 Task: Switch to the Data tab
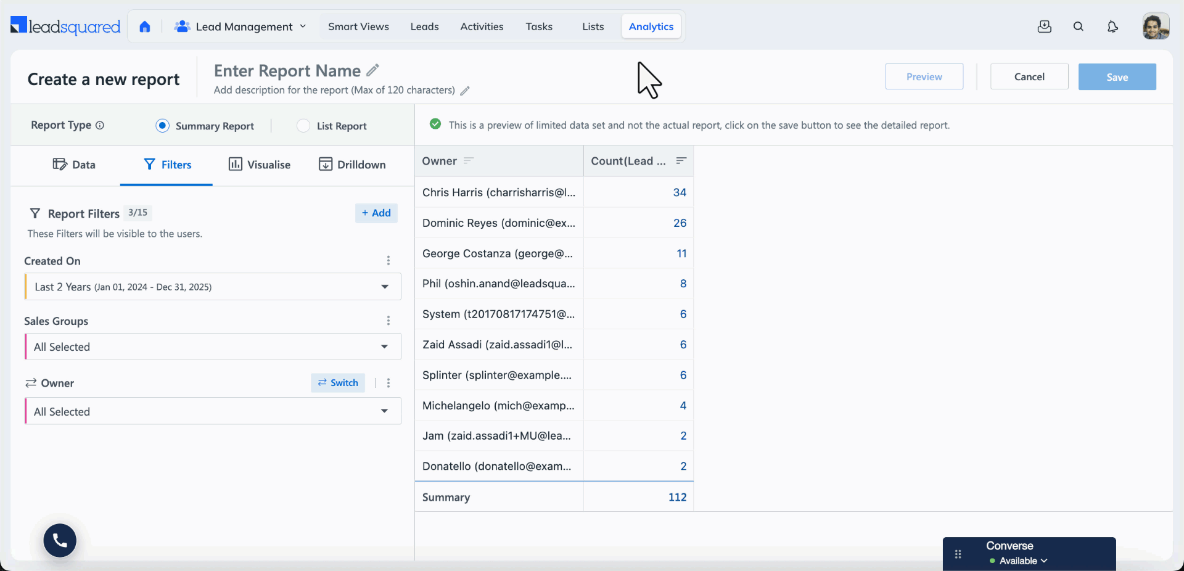[74, 165]
